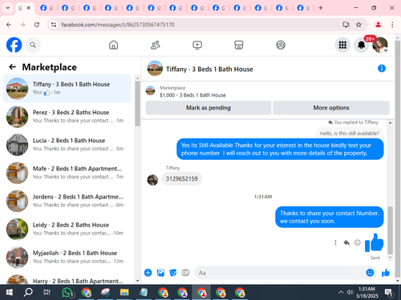Click the $1,000 3 Beds 1 Bath listing link

(192, 95)
